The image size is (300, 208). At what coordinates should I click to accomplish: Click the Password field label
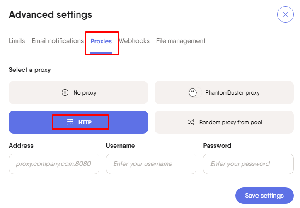point(217,146)
